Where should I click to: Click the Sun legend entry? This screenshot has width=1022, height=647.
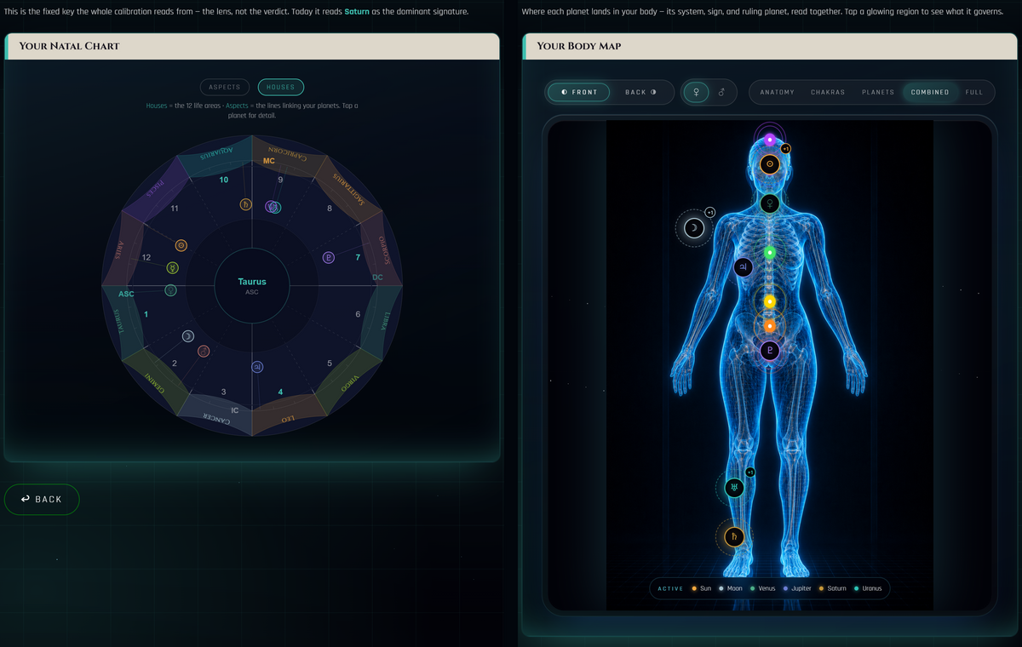701,588
